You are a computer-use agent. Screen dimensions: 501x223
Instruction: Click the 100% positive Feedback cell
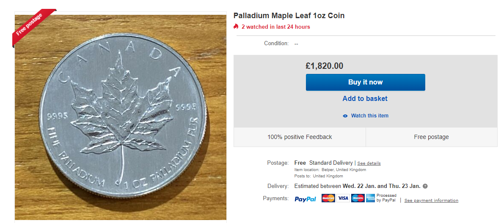300,137
